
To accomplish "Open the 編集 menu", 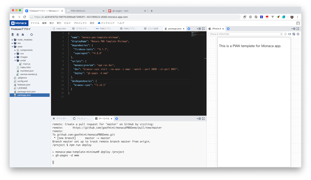I will (x=44, y=23).
